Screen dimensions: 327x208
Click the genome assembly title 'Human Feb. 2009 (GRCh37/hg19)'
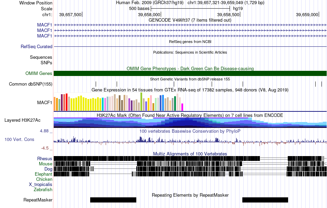[x=150, y=3]
